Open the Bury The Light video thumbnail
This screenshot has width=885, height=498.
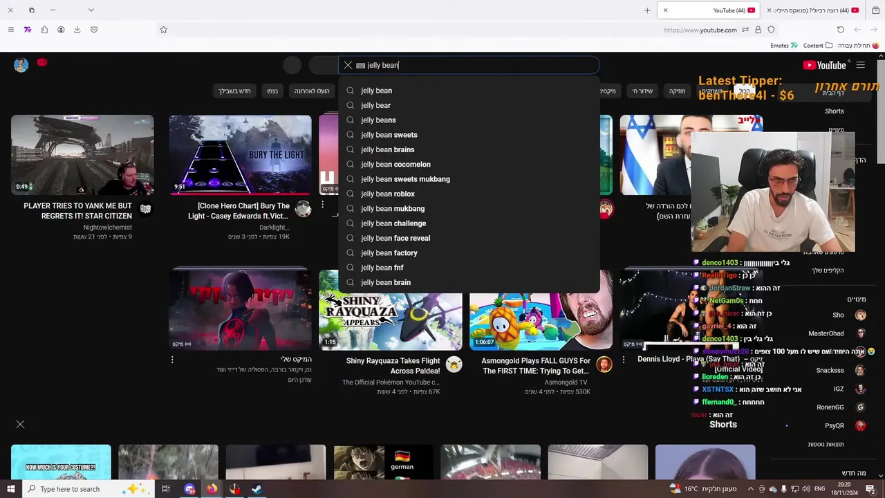[240, 155]
